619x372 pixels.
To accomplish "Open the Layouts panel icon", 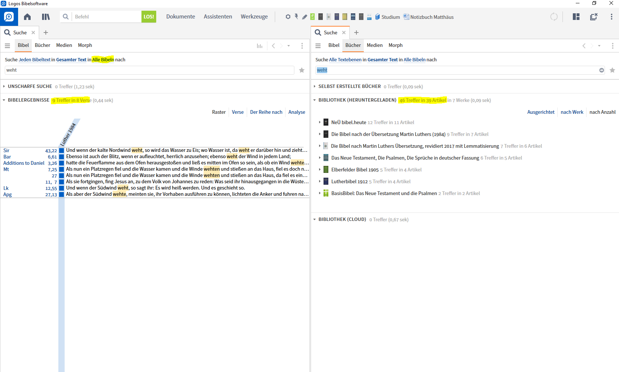I will coord(576,17).
